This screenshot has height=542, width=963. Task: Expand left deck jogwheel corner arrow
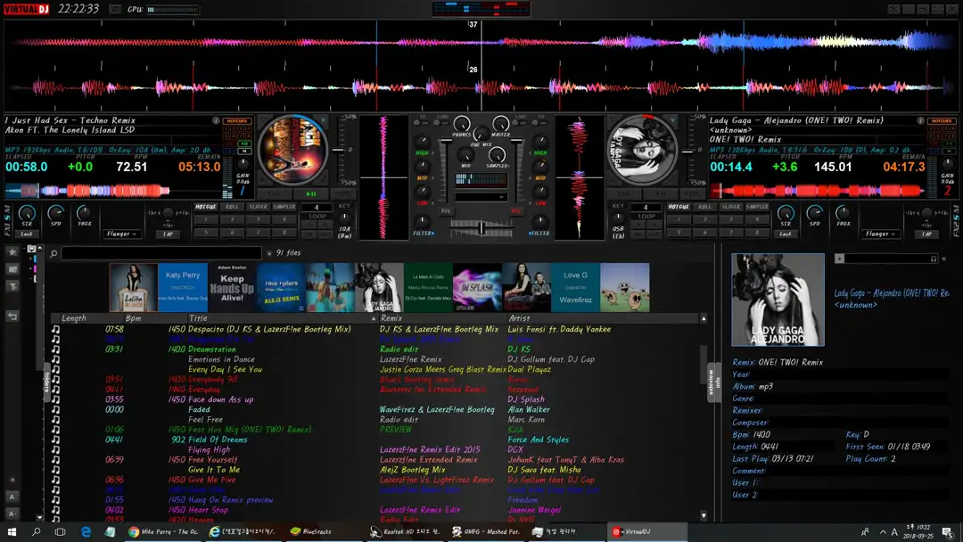click(x=323, y=120)
